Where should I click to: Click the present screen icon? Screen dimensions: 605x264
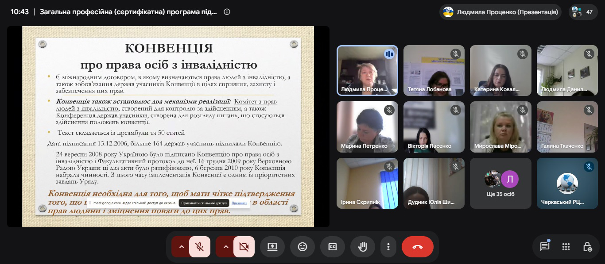coord(272,247)
